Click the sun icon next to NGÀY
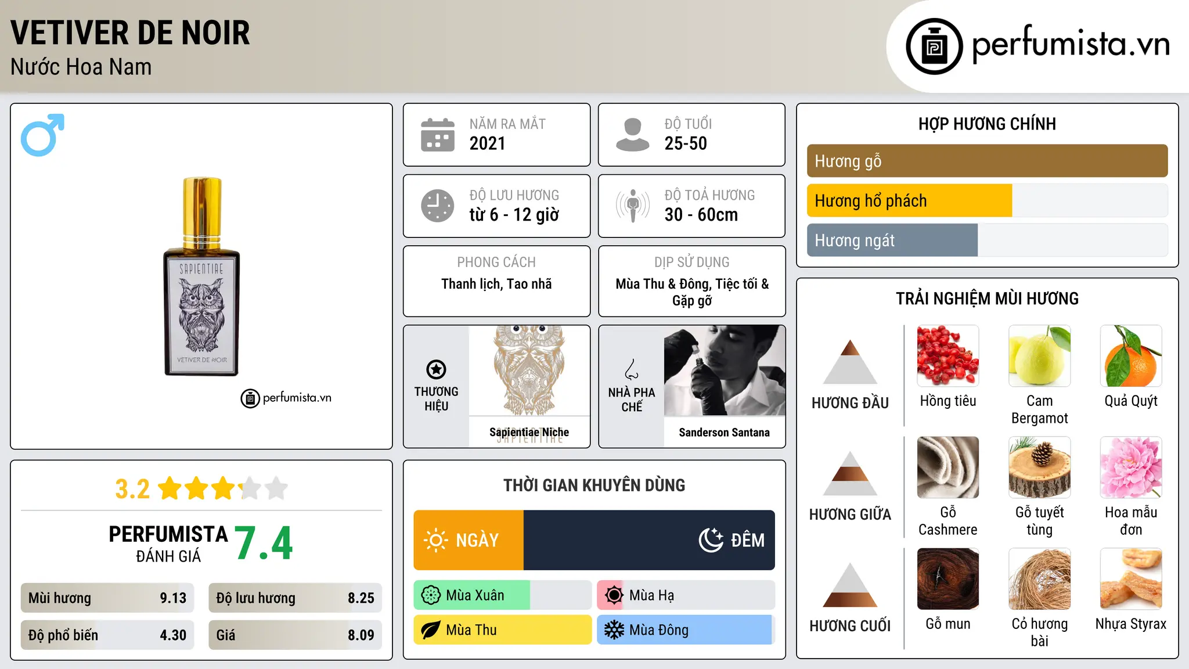This screenshot has width=1189, height=669. [435, 540]
